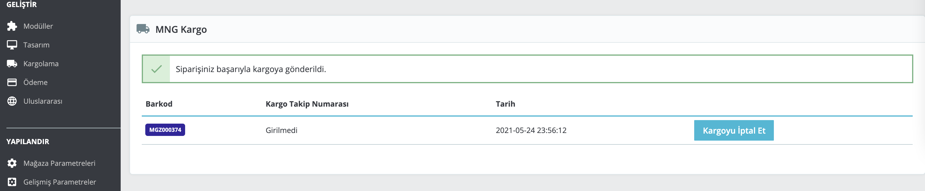Click the Mağaza Parametreleri gear icon
The width and height of the screenshot is (925, 191).
(12, 163)
